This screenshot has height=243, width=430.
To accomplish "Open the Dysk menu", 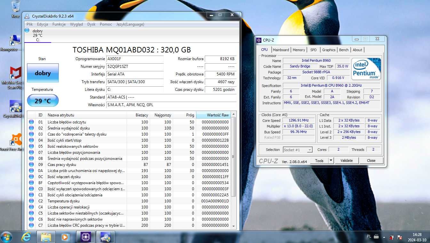I will coord(91,24).
